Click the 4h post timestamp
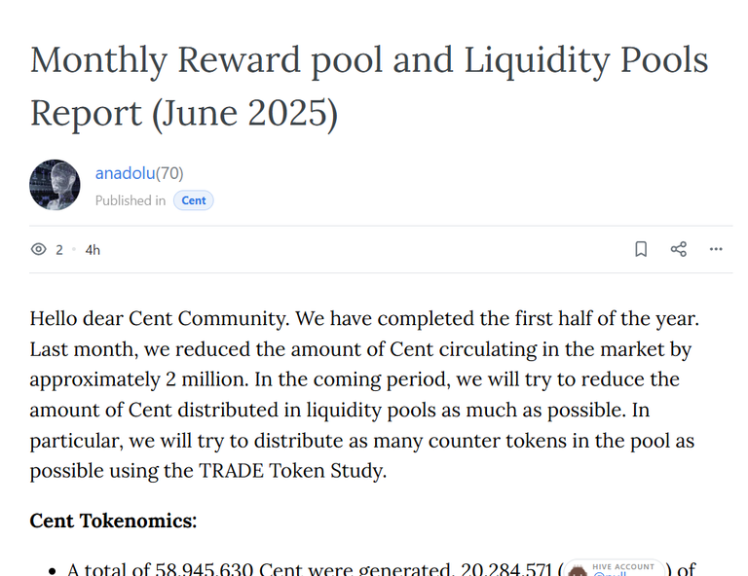This screenshot has width=748, height=576. point(93,250)
